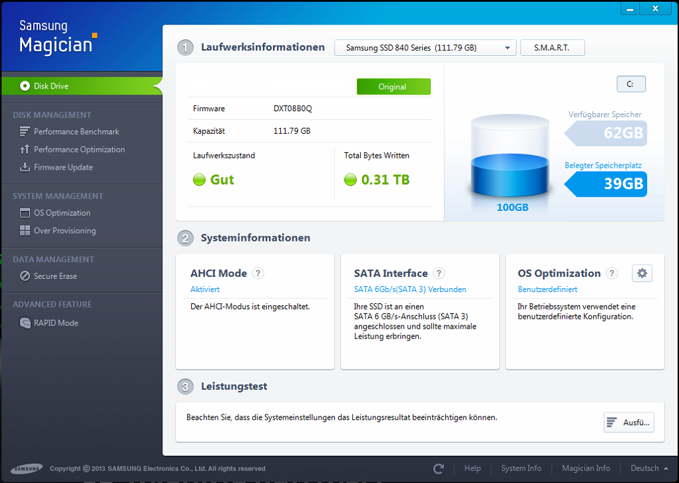Open System Info in the footer

521,468
